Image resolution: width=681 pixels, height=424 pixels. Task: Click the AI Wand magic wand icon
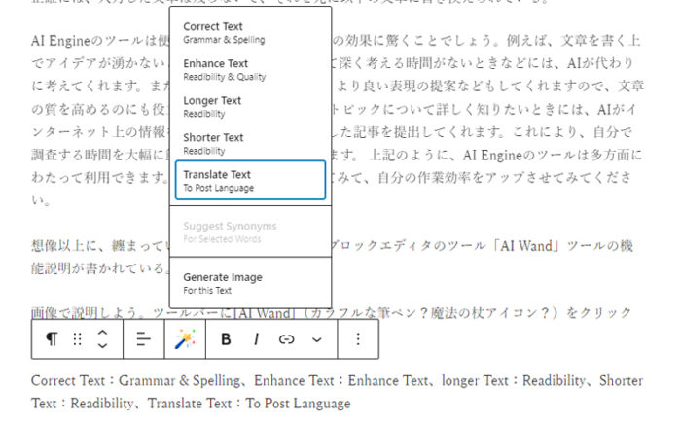click(x=185, y=339)
